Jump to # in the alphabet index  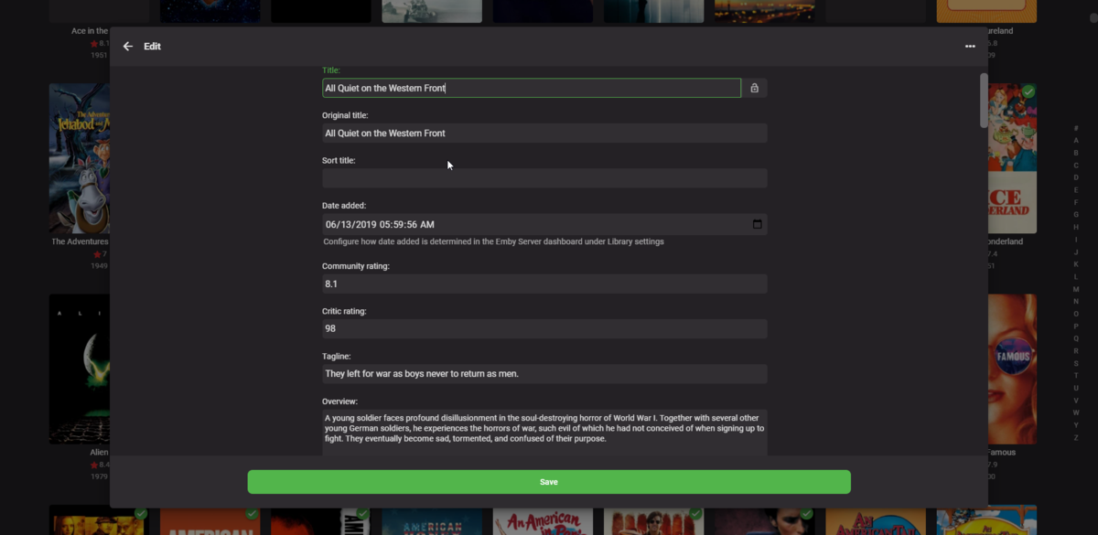(x=1076, y=128)
